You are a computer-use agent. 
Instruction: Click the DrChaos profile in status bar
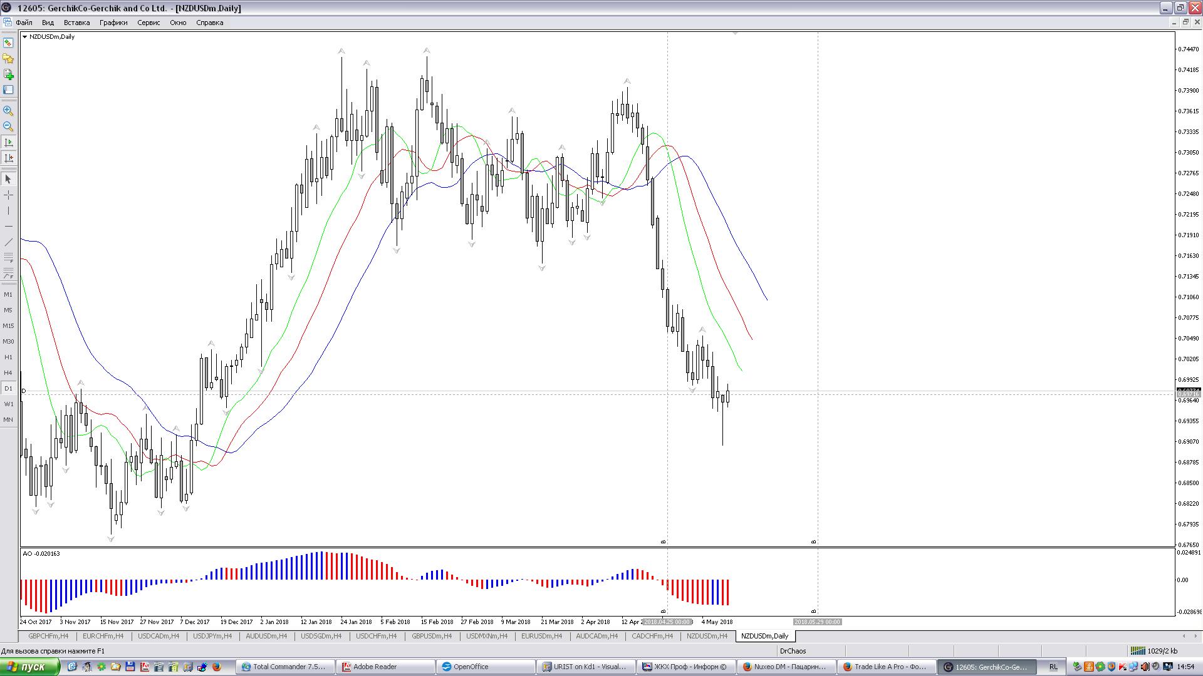(x=793, y=651)
